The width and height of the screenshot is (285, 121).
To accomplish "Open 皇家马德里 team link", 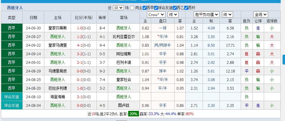I will pyautogui.click(x=57, y=45).
